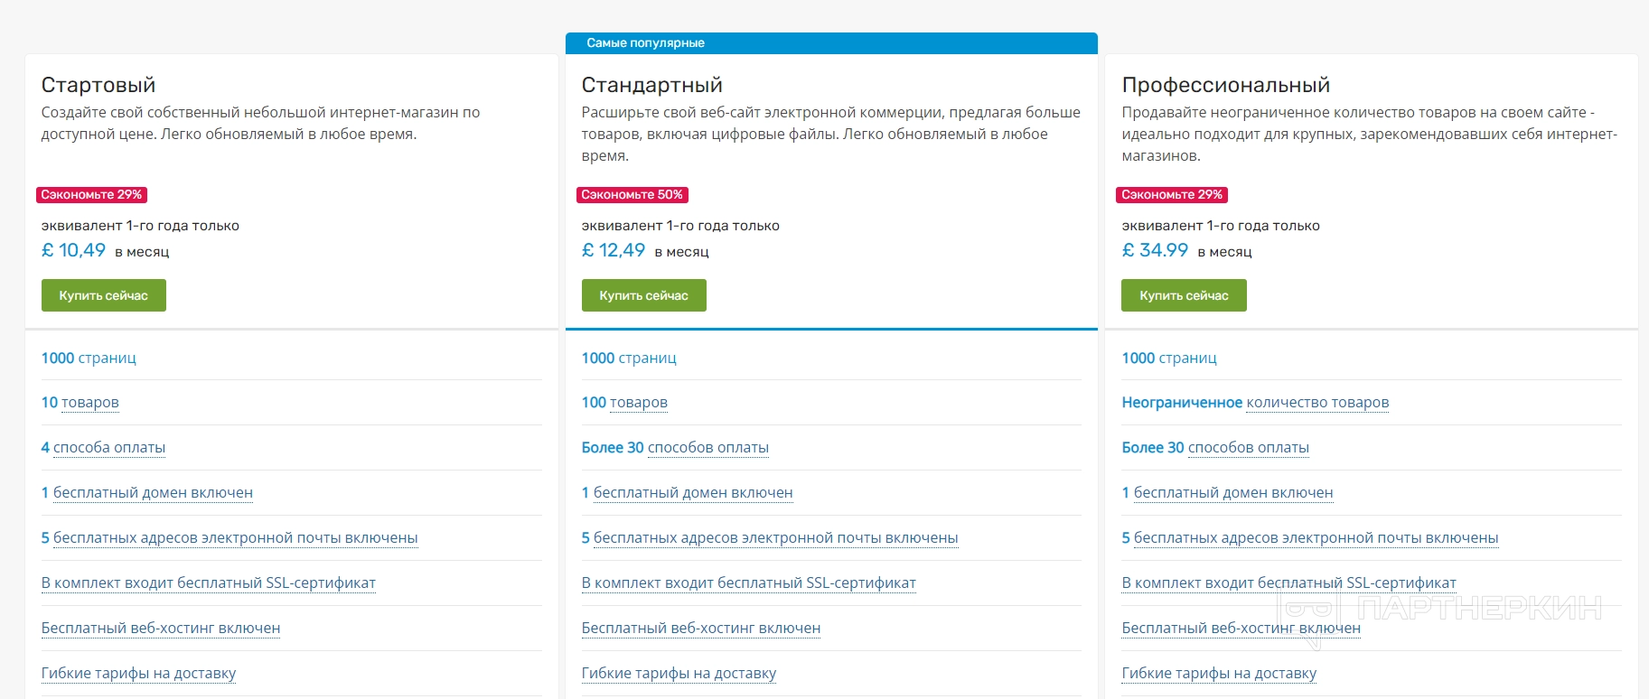Image resolution: width=1649 pixels, height=699 pixels.
Task: Click 'Купить сейчас' in the Профессиональный plan
Action: coord(1184,295)
